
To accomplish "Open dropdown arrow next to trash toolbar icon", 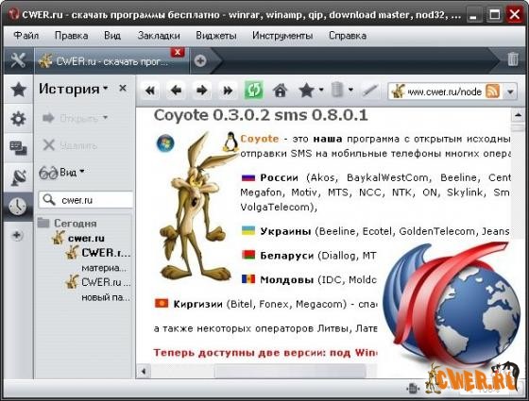I will (x=350, y=90).
